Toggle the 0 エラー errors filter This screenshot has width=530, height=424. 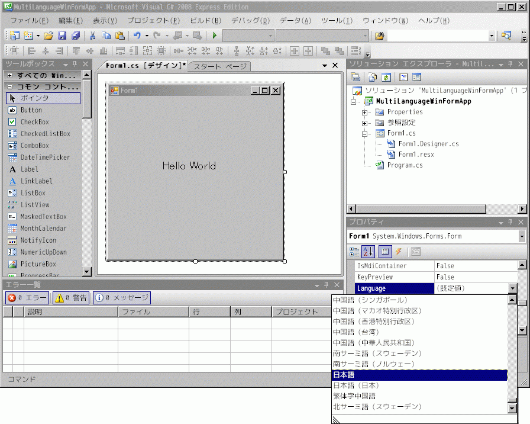(27, 298)
